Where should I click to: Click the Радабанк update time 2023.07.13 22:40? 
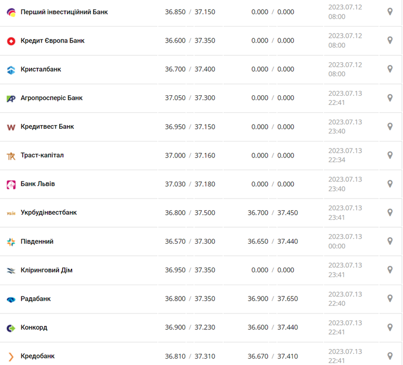click(345, 299)
